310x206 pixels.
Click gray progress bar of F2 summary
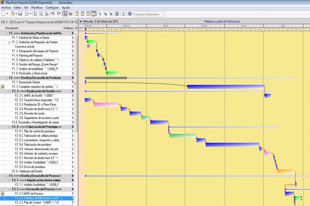click(x=106, y=78)
